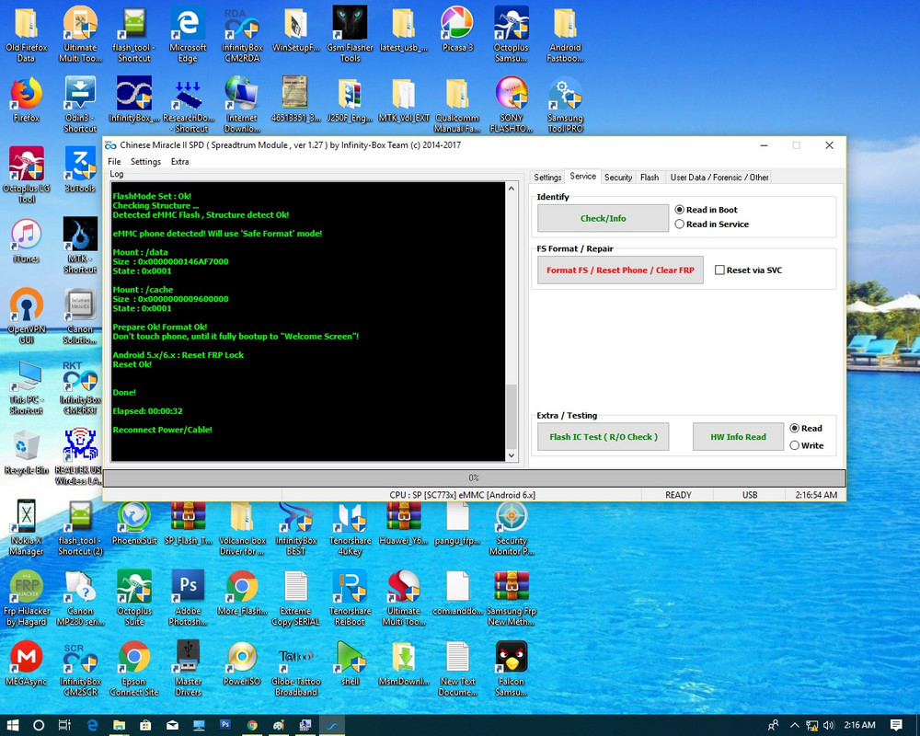Open the Recycle Bin on desktop

coord(27,452)
